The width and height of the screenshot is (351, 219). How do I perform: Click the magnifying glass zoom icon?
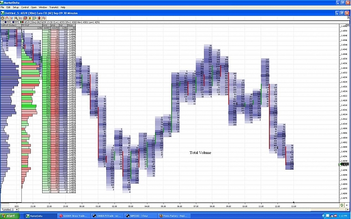point(16,18)
